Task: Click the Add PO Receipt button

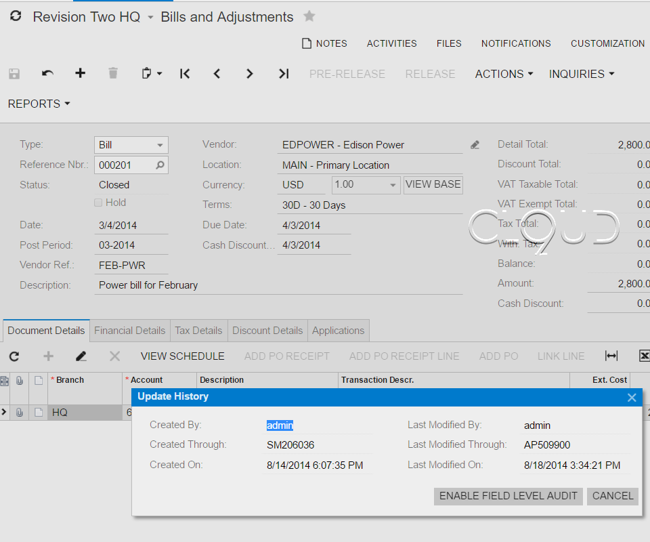Action: coord(287,356)
